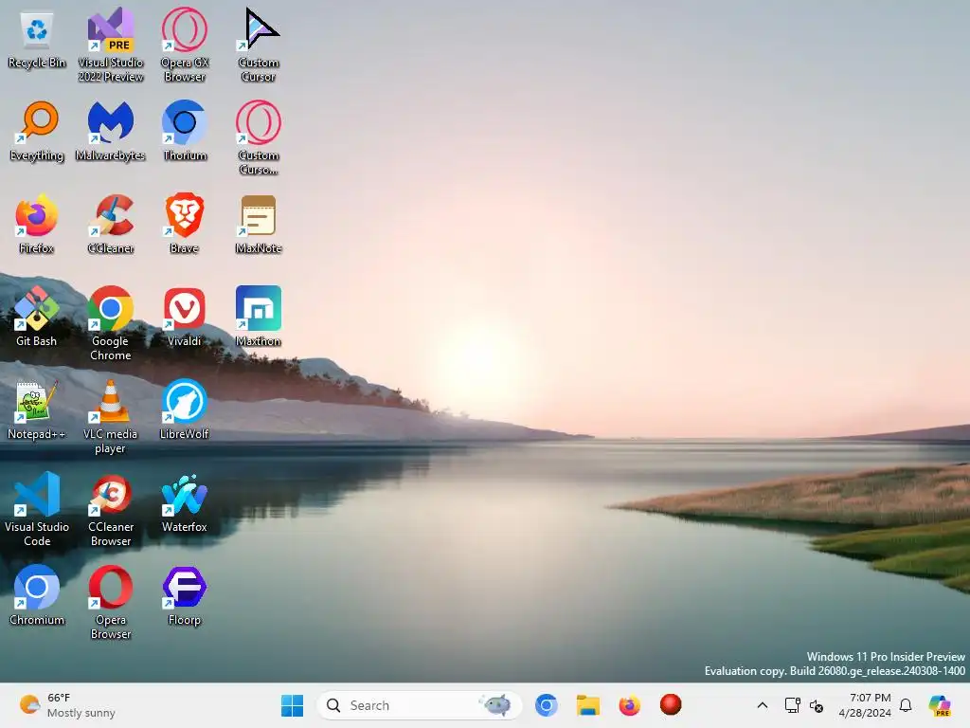Image resolution: width=970 pixels, height=728 pixels.
Task: Open File Explorer from the taskbar
Action: coord(587,705)
